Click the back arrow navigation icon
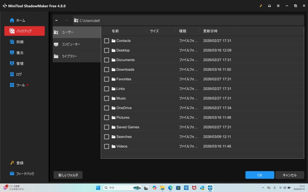The width and height of the screenshot is (308, 192). (x=57, y=20)
